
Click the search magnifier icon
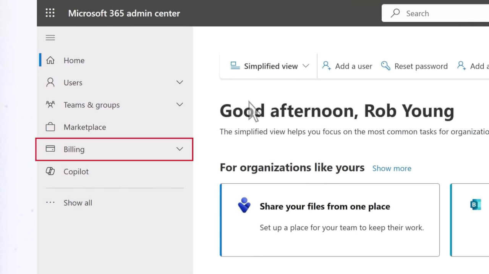(x=395, y=13)
